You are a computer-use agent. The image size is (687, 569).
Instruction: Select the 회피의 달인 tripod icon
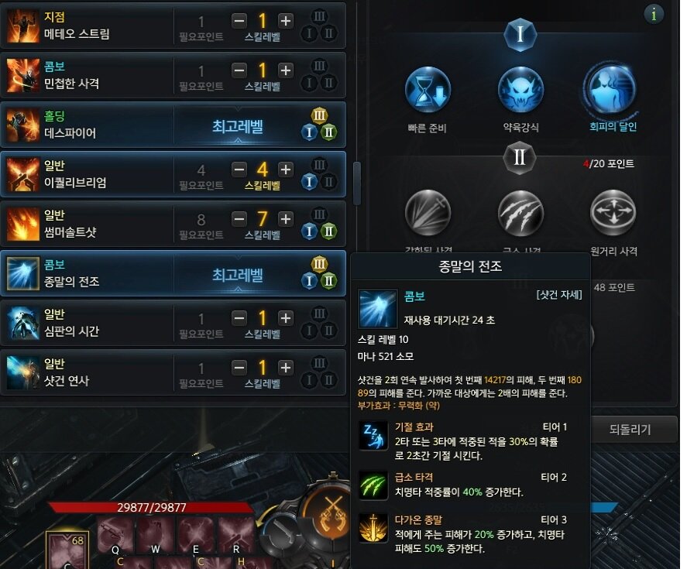[612, 90]
